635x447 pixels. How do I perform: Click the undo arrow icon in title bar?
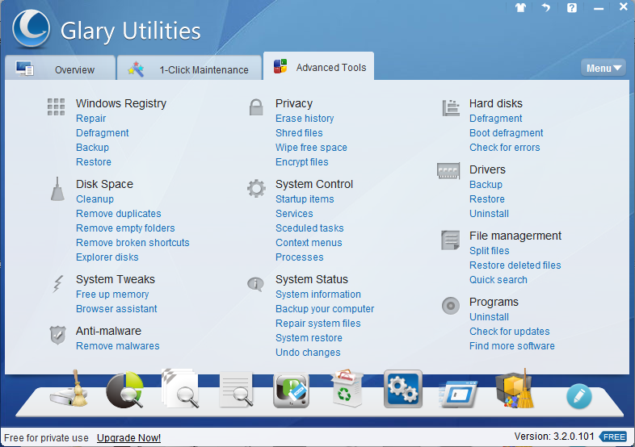[x=546, y=7]
